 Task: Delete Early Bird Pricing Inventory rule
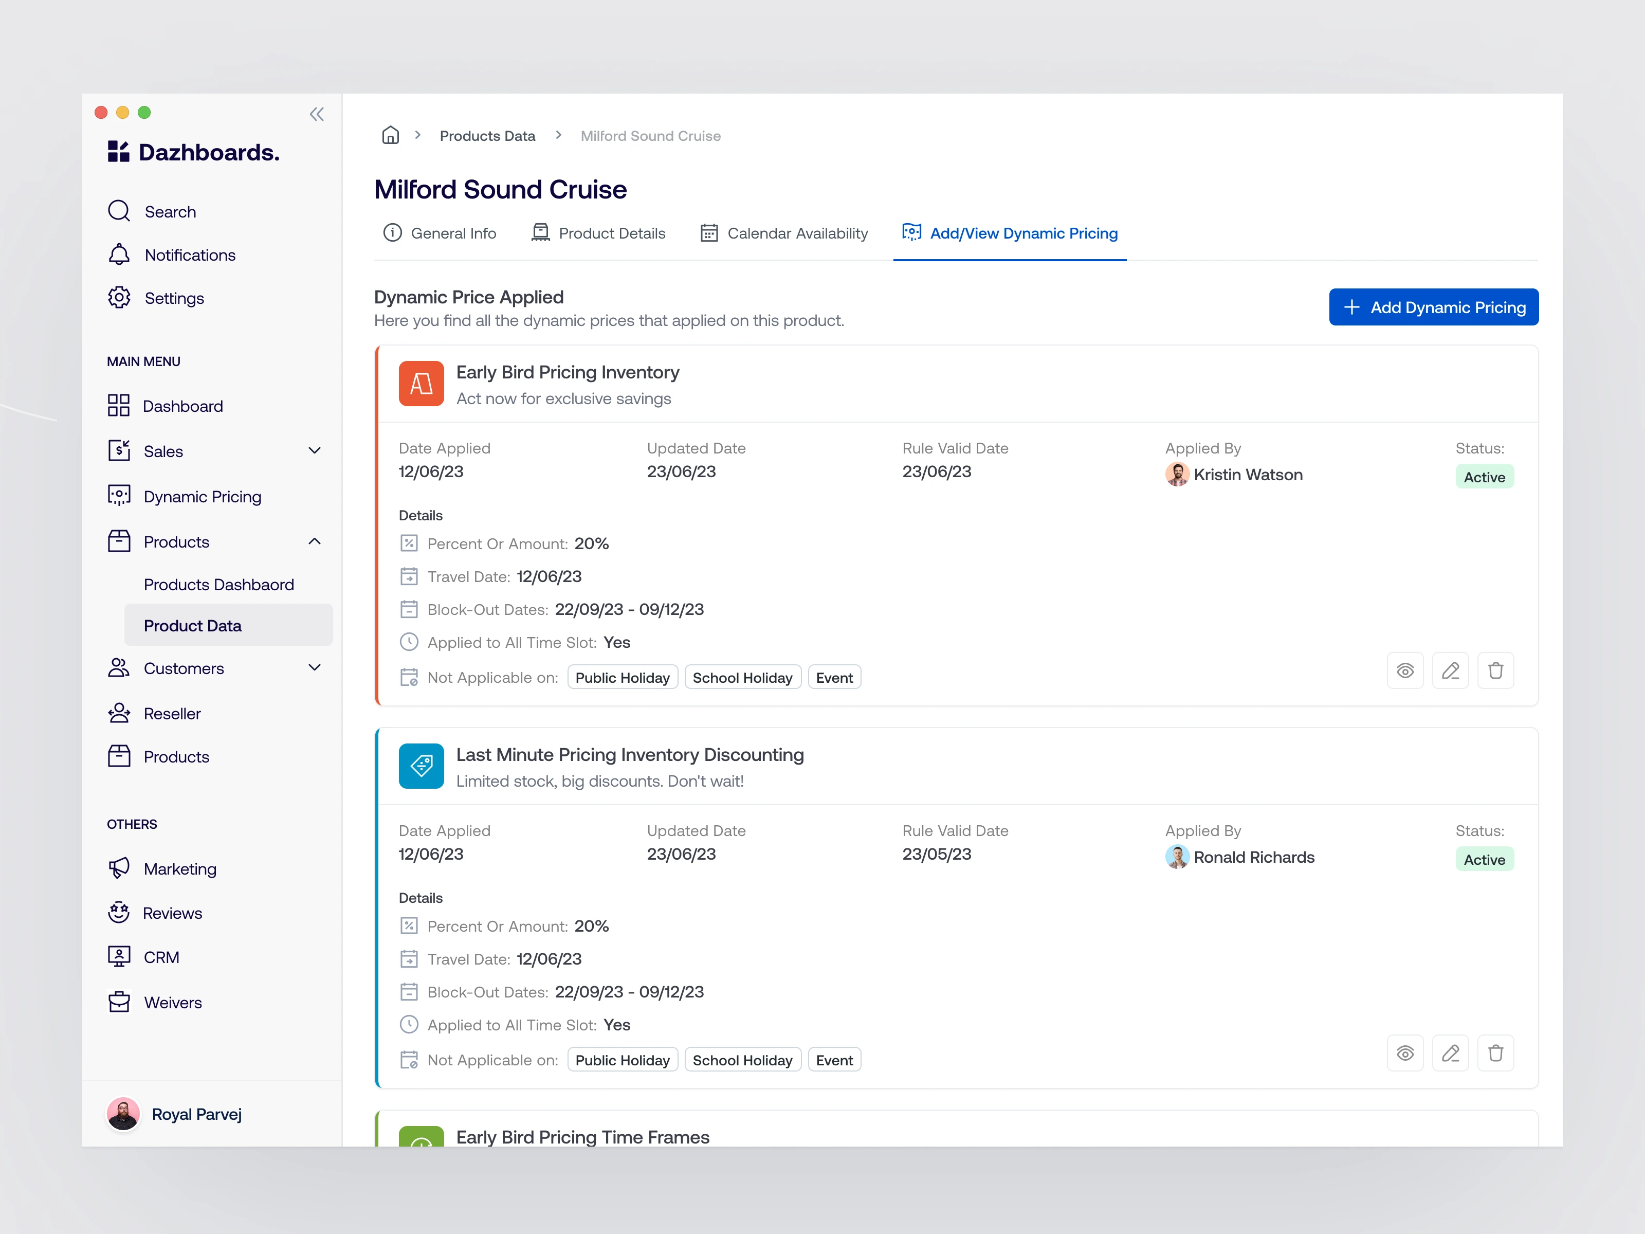click(1495, 671)
